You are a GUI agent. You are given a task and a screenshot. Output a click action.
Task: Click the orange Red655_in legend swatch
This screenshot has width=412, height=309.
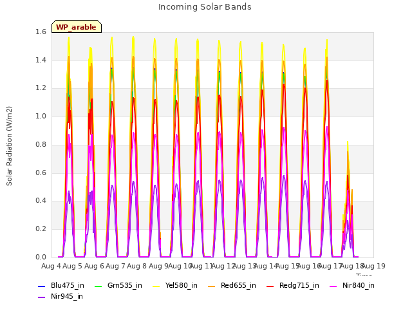(x=212, y=286)
